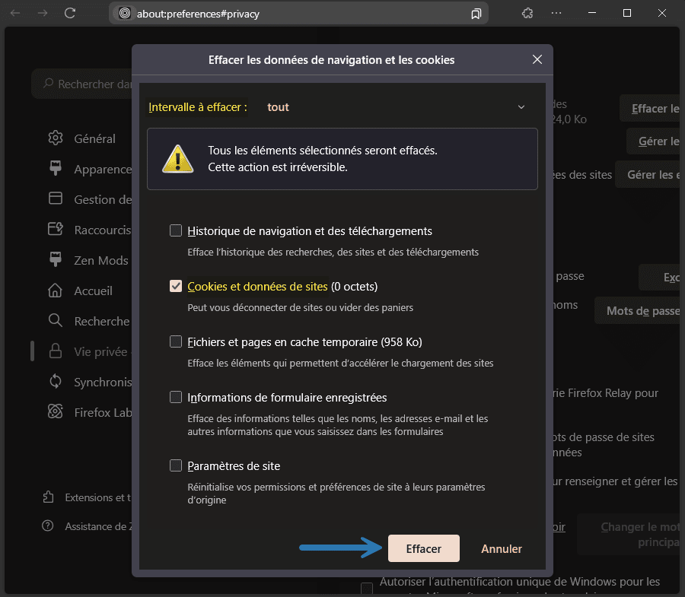Click the Firefox Labs icon
The height and width of the screenshot is (597, 685).
pyautogui.click(x=55, y=411)
